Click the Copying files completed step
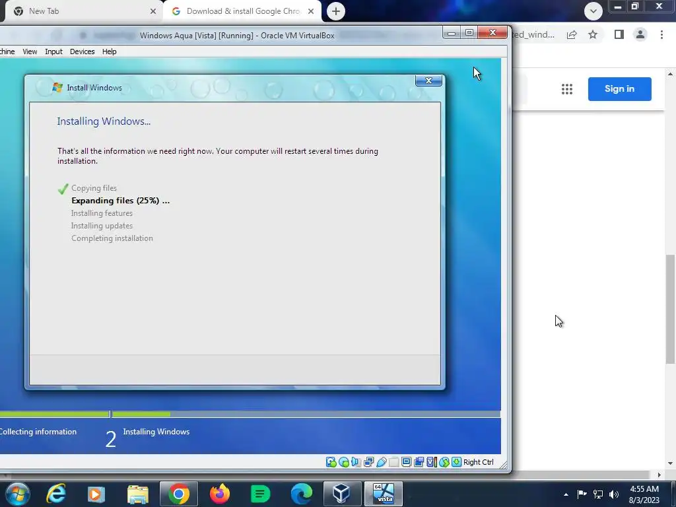 tap(94, 188)
